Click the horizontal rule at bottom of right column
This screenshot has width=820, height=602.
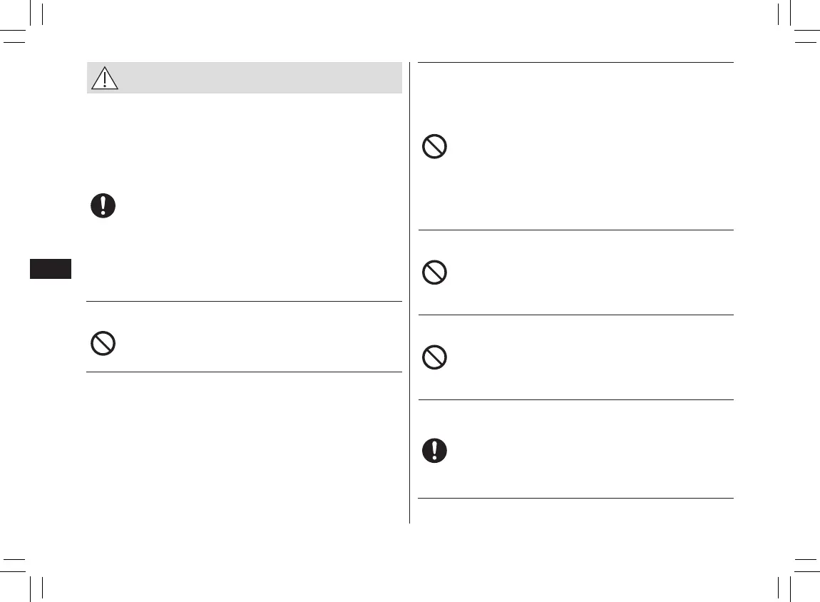(x=575, y=498)
